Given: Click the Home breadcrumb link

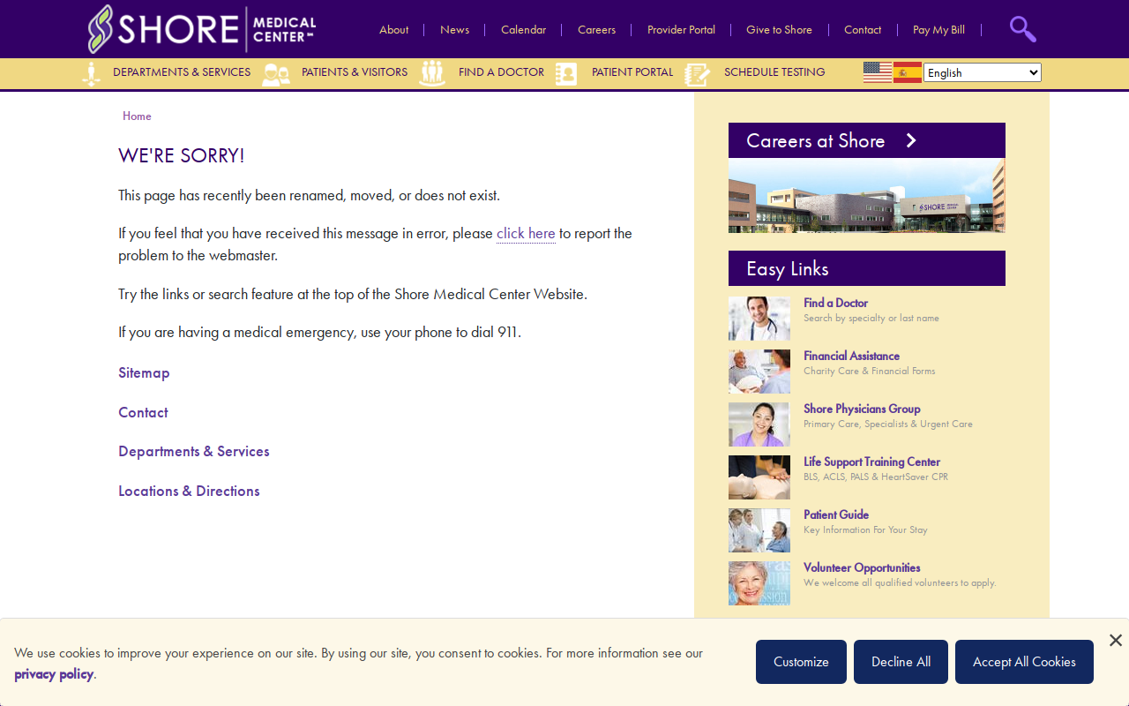Looking at the screenshot, I should pos(137,116).
